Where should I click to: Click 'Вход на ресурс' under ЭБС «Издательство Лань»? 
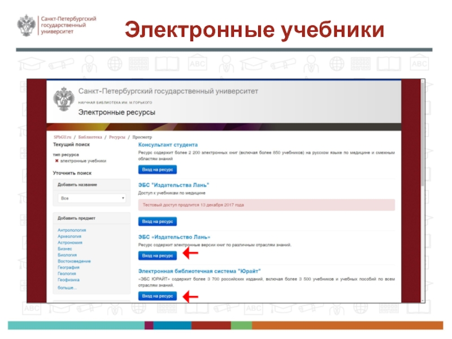coord(158,256)
